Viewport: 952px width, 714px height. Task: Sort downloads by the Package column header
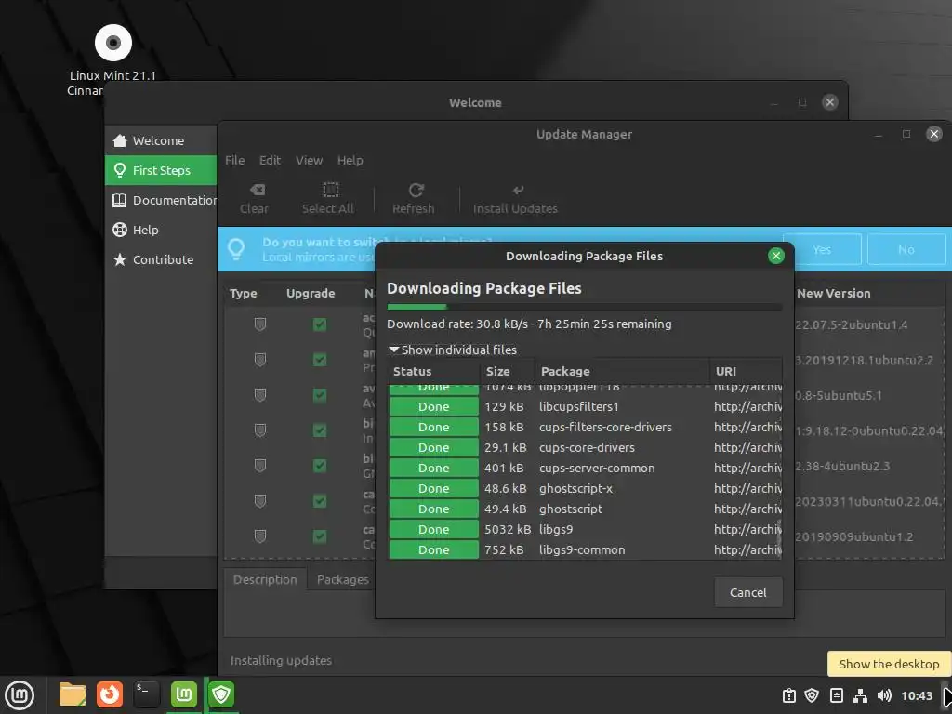coord(622,371)
